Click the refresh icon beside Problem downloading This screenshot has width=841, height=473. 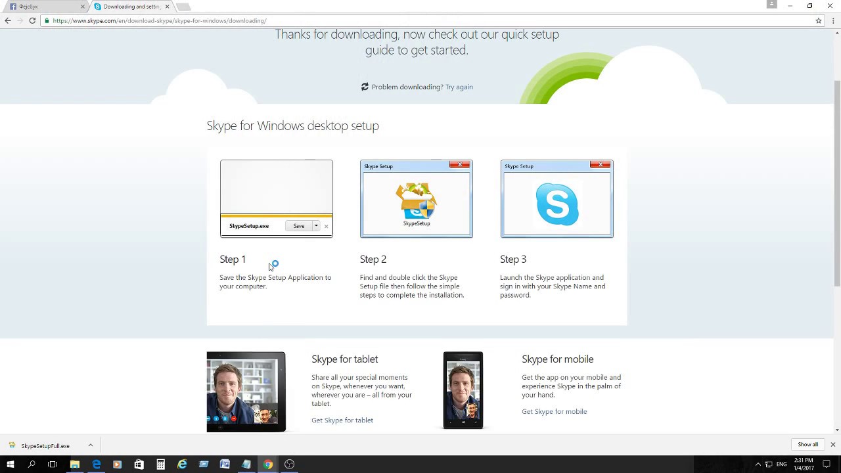coord(365,87)
